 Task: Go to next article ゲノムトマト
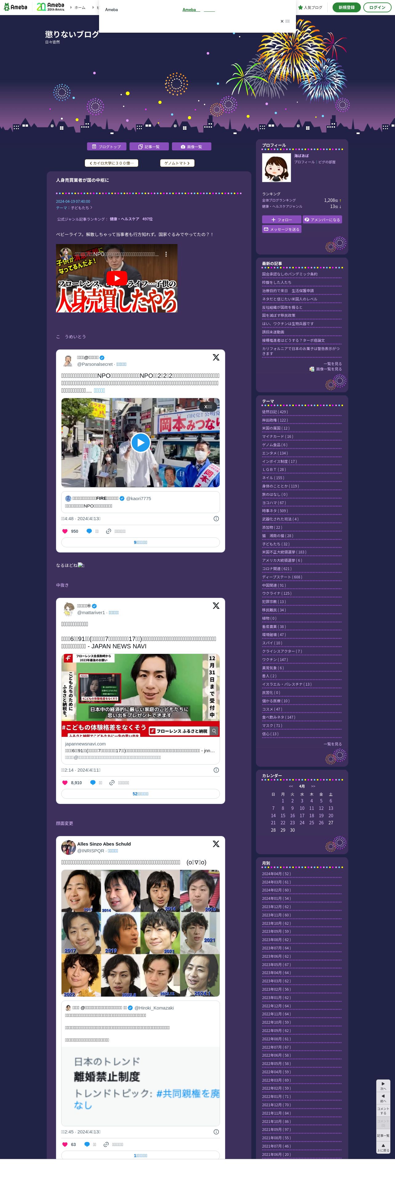pyautogui.click(x=177, y=163)
